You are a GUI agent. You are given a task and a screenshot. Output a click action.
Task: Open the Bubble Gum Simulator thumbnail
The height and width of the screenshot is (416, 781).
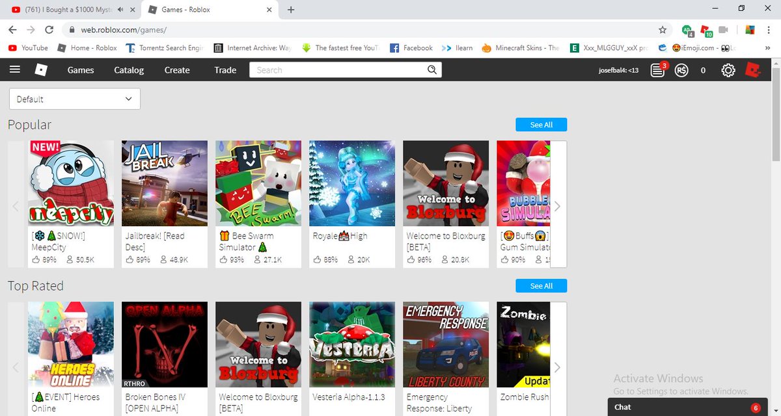523,183
